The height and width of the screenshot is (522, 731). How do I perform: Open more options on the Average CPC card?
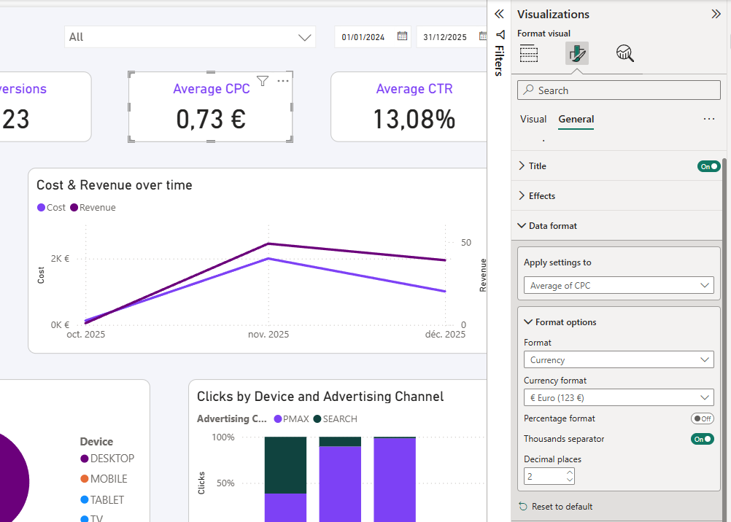[x=282, y=81]
